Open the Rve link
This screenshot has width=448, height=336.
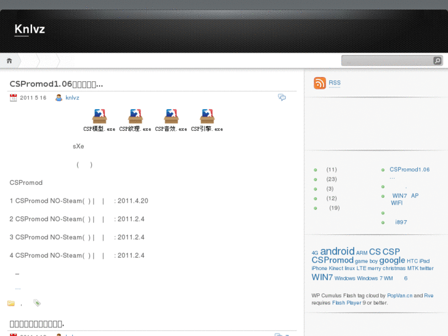(428, 295)
